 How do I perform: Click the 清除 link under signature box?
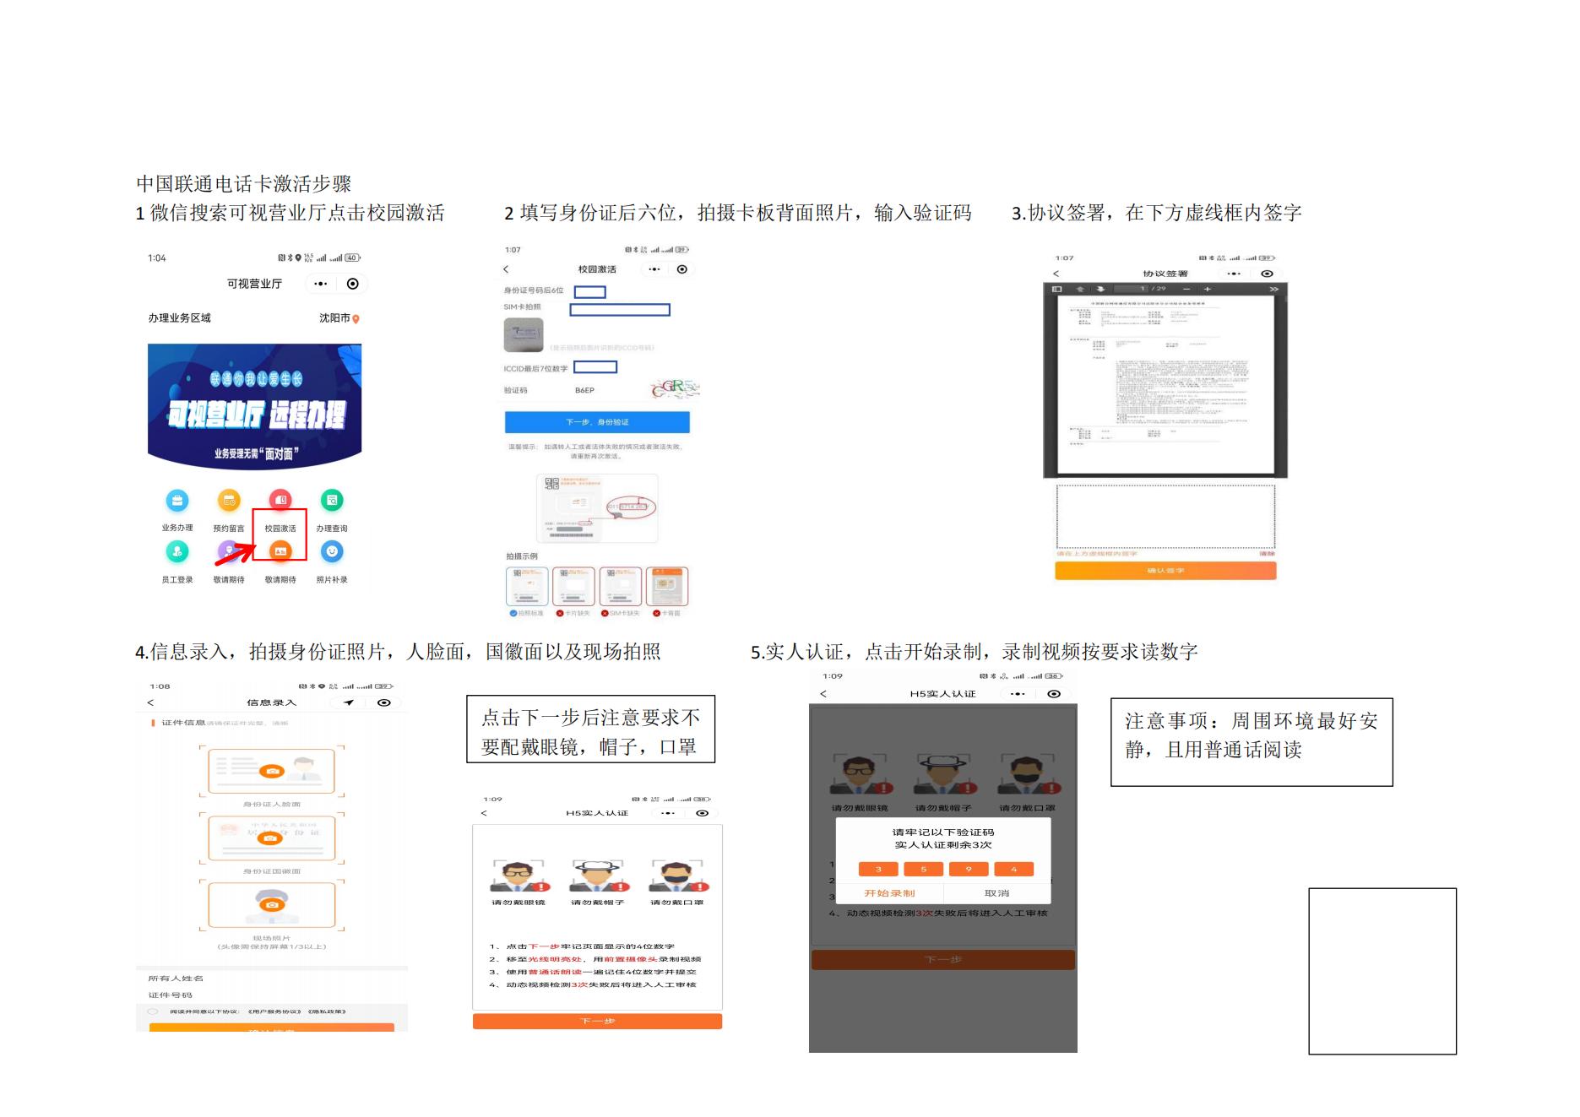pyautogui.click(x=1267, y=554)
